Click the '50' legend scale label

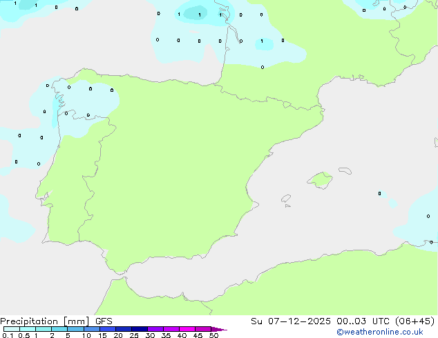(213, 335)
